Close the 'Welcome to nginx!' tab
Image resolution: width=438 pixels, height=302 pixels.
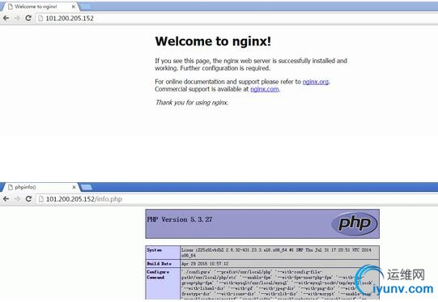74,6
